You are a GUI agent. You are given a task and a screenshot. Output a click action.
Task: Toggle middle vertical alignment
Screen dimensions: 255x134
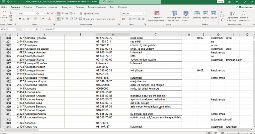coord(63,14)
